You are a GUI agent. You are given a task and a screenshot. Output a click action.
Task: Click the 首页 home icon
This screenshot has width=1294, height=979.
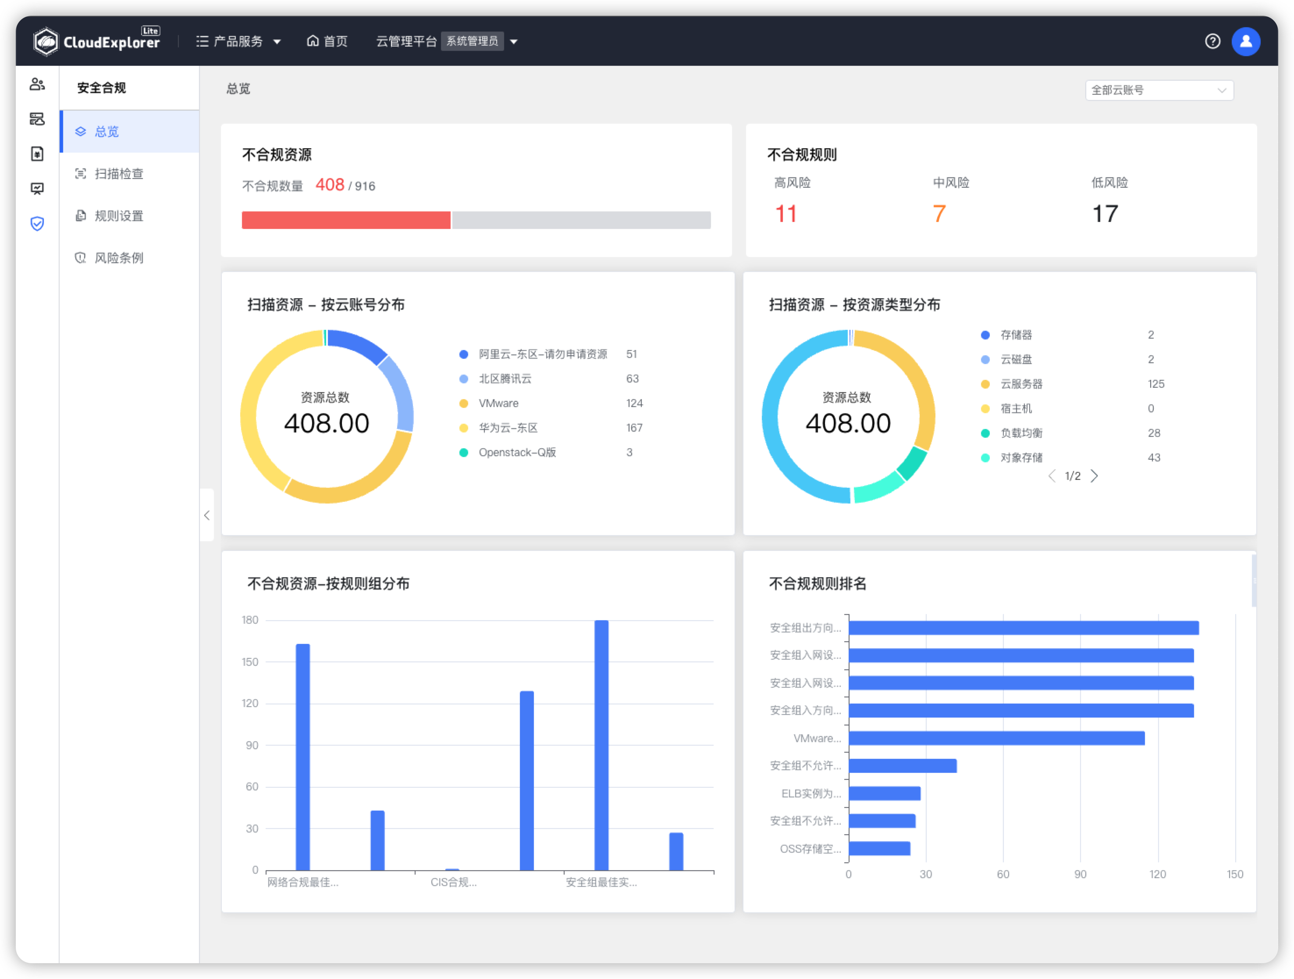pos(327,41)
